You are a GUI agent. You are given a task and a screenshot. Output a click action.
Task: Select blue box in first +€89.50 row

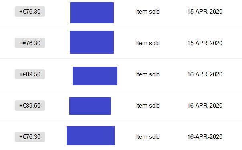95,76
